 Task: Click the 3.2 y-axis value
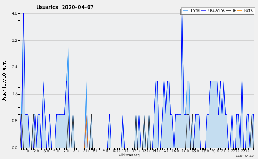15,40
